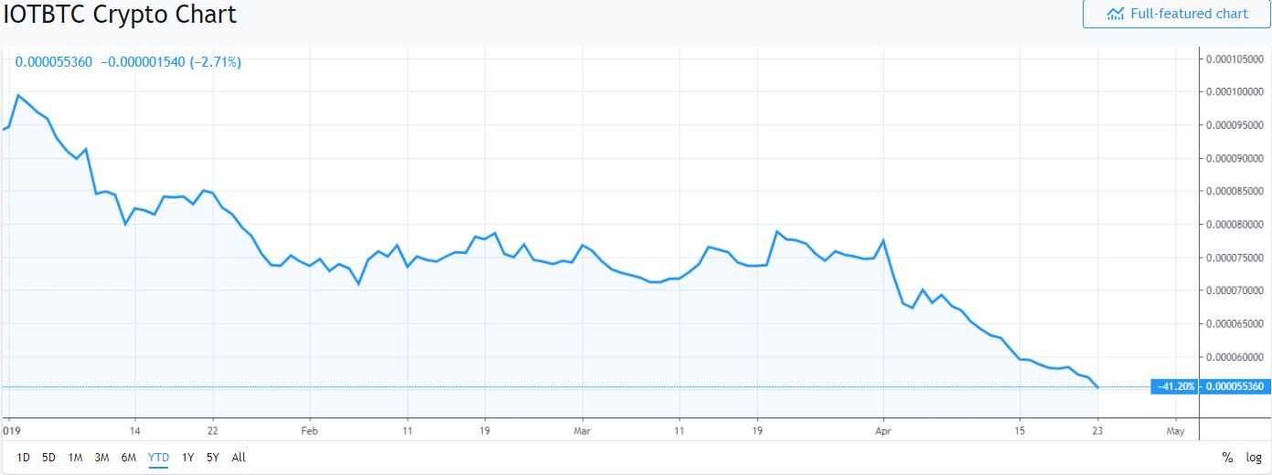Viewport: 1272px width, 475px height.
Task: Click the chart icon in Full-featured chart button
Action: [1115, 14]
